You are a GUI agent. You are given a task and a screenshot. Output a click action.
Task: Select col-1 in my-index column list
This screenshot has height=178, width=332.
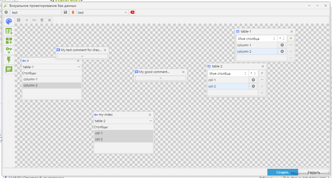pyautogui.click(x=124, y=133)
